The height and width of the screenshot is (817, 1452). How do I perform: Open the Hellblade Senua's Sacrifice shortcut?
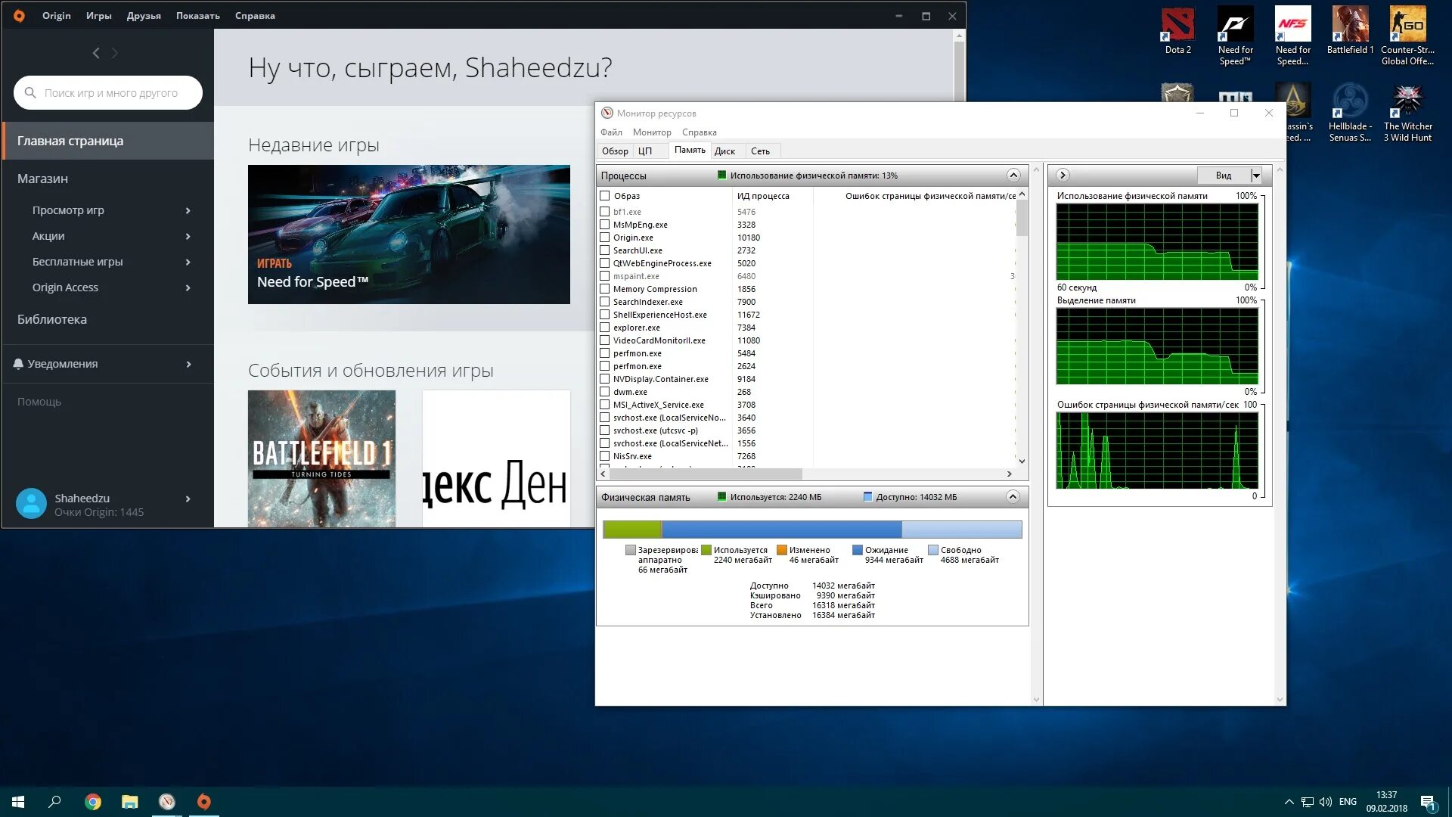[1350, 112]
